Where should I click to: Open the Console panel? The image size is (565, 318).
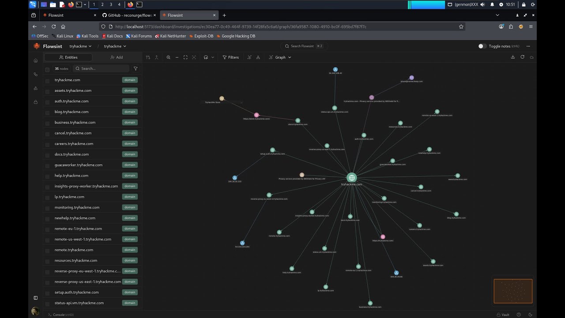click(61, 315)
